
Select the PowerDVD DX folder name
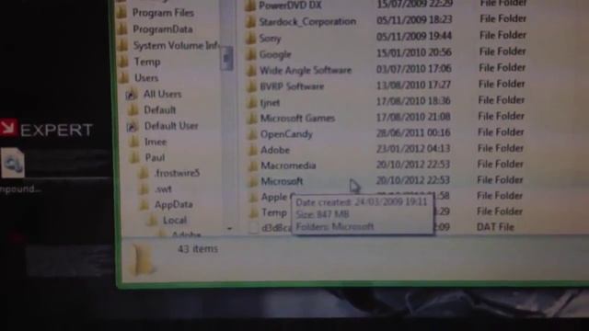(x=291, y=5)
